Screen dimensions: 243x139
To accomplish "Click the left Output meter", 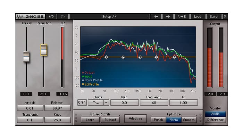I will click(x=210, y=57).
